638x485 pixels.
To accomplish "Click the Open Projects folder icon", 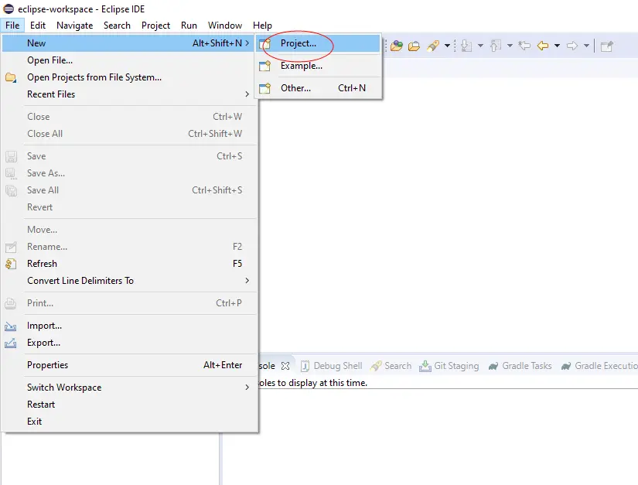I will (11, 77).
